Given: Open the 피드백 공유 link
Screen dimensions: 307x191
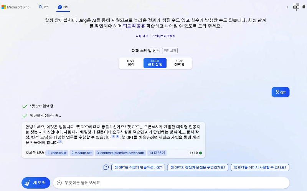Looking at the screenshot, I should click(x=134, y=26).
